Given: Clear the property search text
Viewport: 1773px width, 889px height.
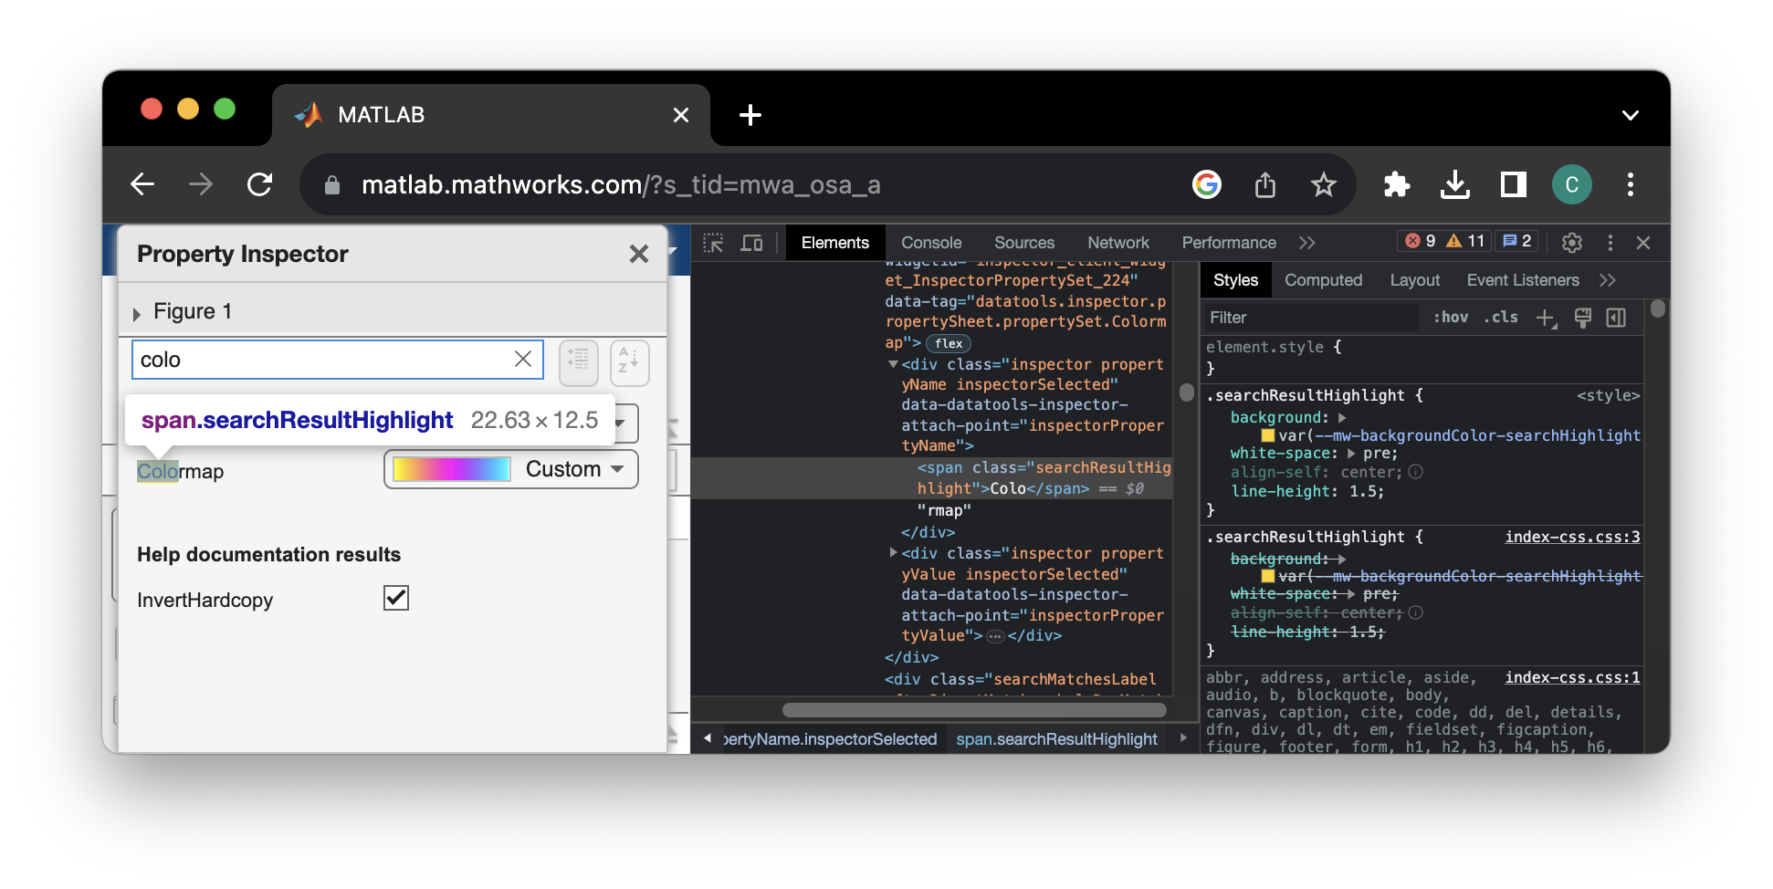Looking at the screenshot, I should [523, 360].
